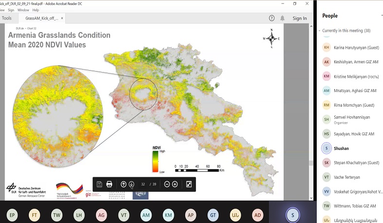Open Acrobat help question mark icon

pyautogui.click(x=272, y=18)
